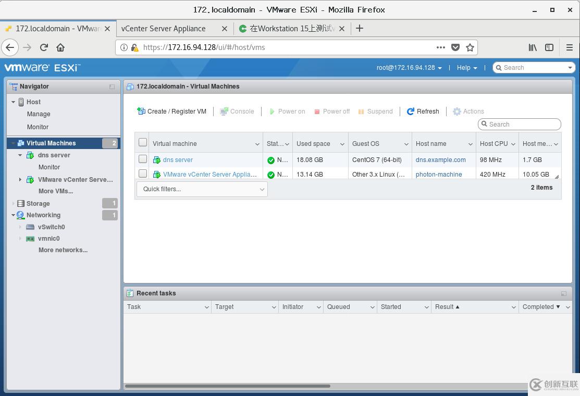Screen dimensions: 580x396
Task: Open the Guest OS column dropdown arrow
Action: click(406, 144)
